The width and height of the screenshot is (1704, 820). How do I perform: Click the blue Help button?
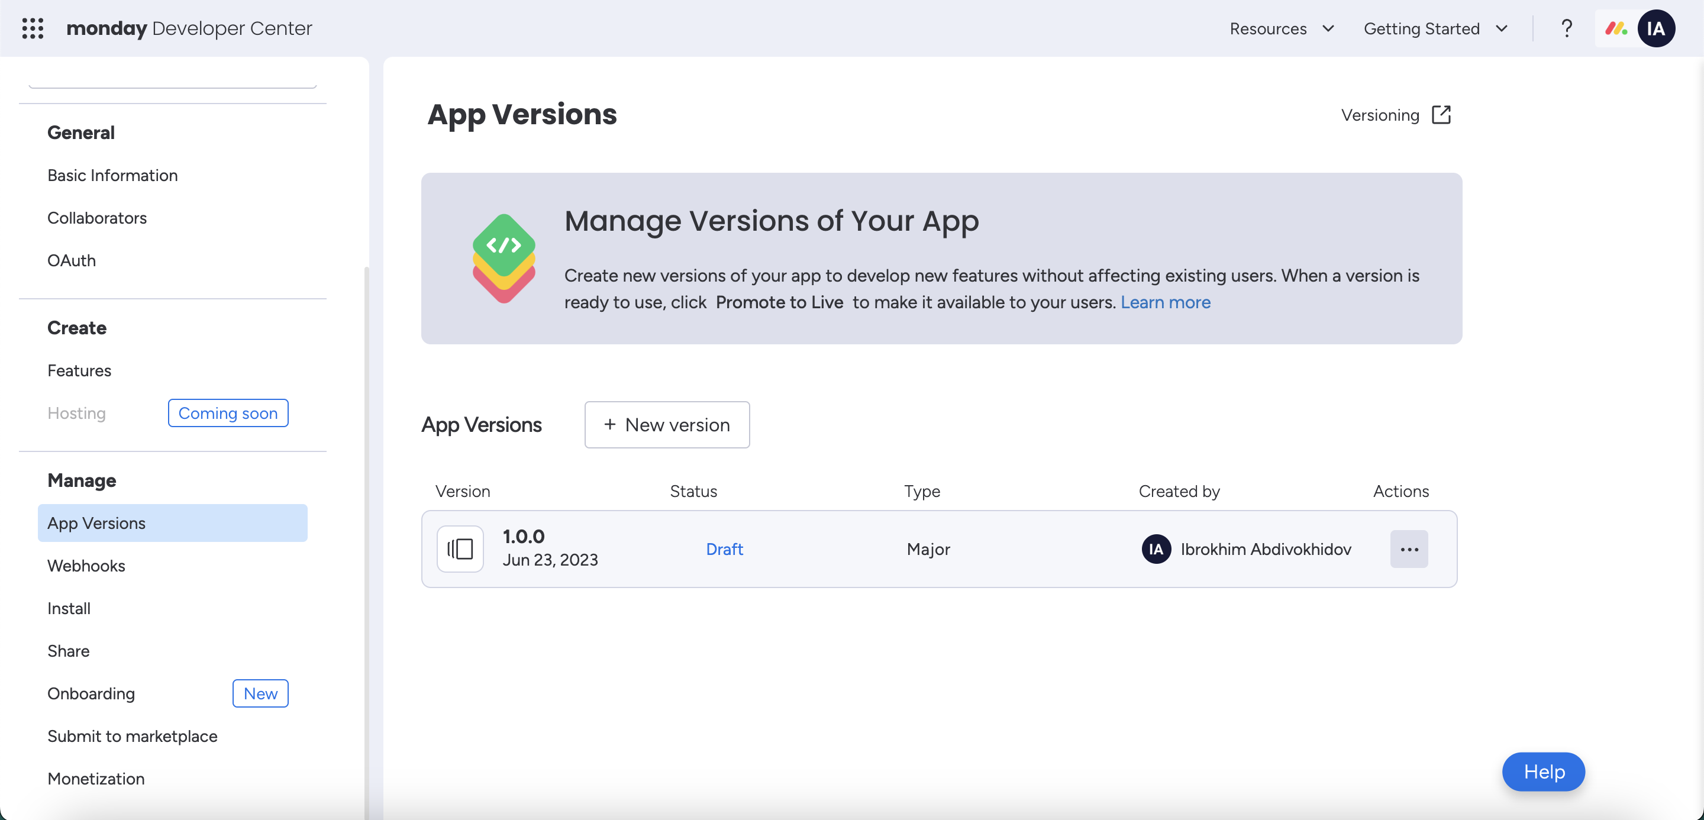pos(1543,771)
